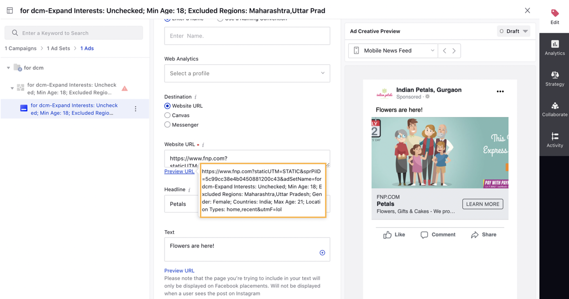Go to 1 Ads breadcrumb
Screen dimensions: 569x299
[87, 48]
